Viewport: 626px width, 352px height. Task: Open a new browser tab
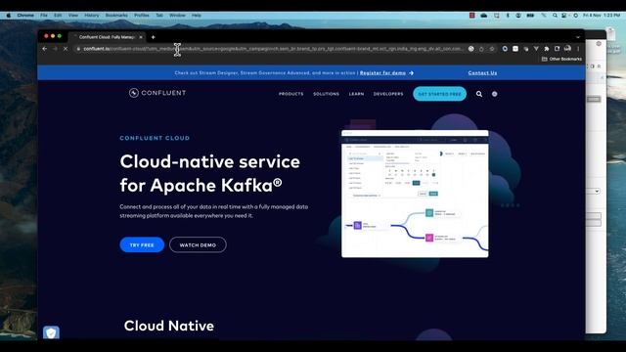(153, 37)
